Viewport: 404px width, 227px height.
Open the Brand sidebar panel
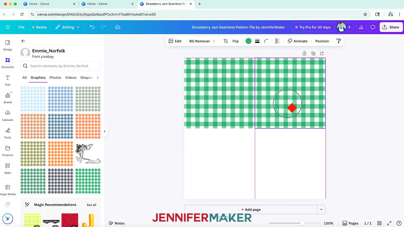(x=8, y=98)
